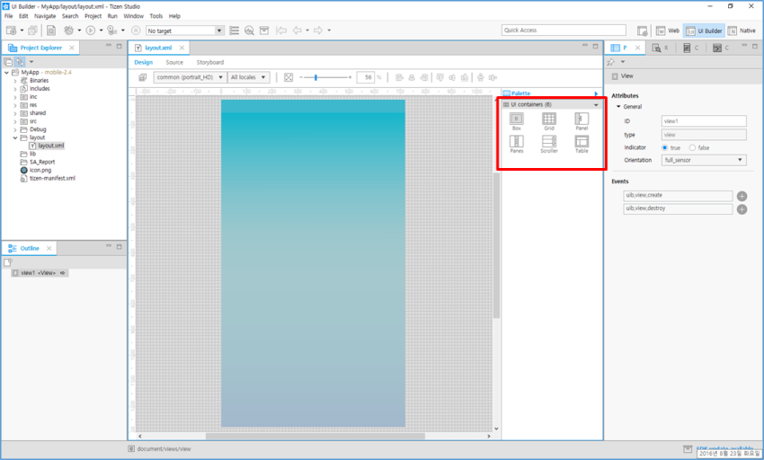Click the zoom-to-fit icon in design toolbar
Image resolution: width=764 pixels, height=460 pixels.
tap(289, 77)
